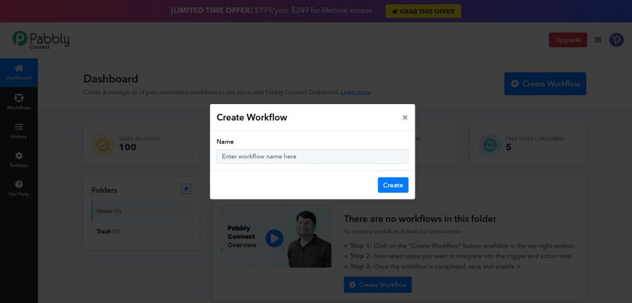Play the Pabbly Connect Overview video
This screenshot has width=632, height=303.
[274, 238]
